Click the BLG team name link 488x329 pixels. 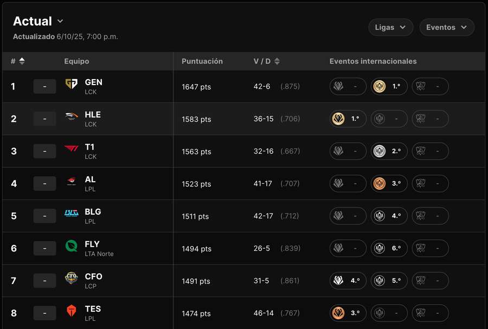click(x=93, y=211)
